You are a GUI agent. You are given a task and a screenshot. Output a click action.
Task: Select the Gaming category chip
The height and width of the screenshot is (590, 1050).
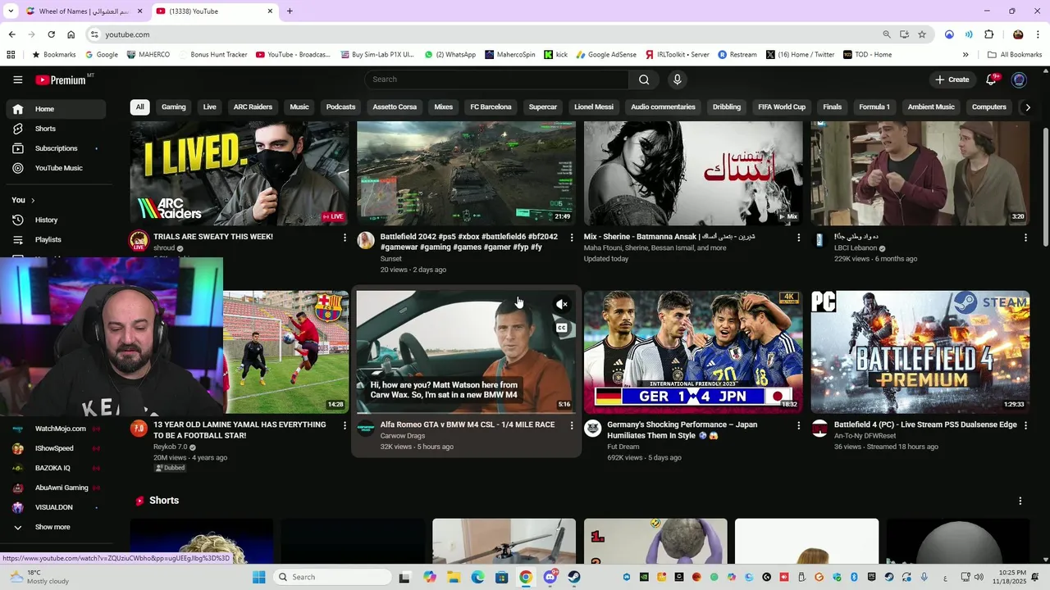click(x=174, y=107)
